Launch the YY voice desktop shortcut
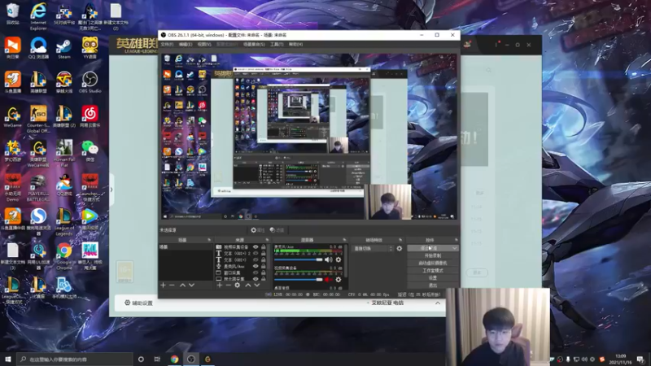Viewport: 651px width, 366px height. tap(90, 48)
